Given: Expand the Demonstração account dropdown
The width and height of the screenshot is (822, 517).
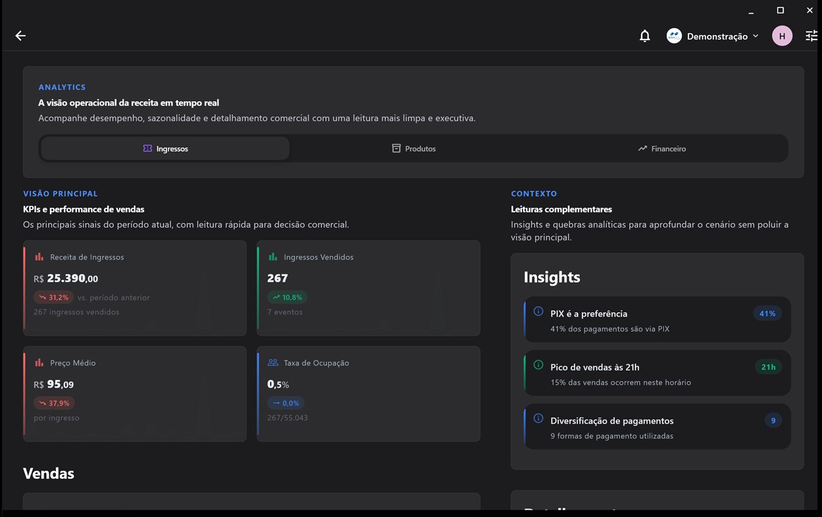Looking at the screenshot, I should pyautogui.click(x=756, y=36).
